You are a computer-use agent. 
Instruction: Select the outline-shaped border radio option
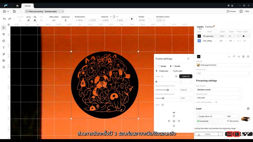156,66
